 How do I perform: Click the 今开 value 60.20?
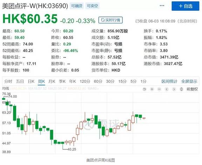tap(68, 31)
